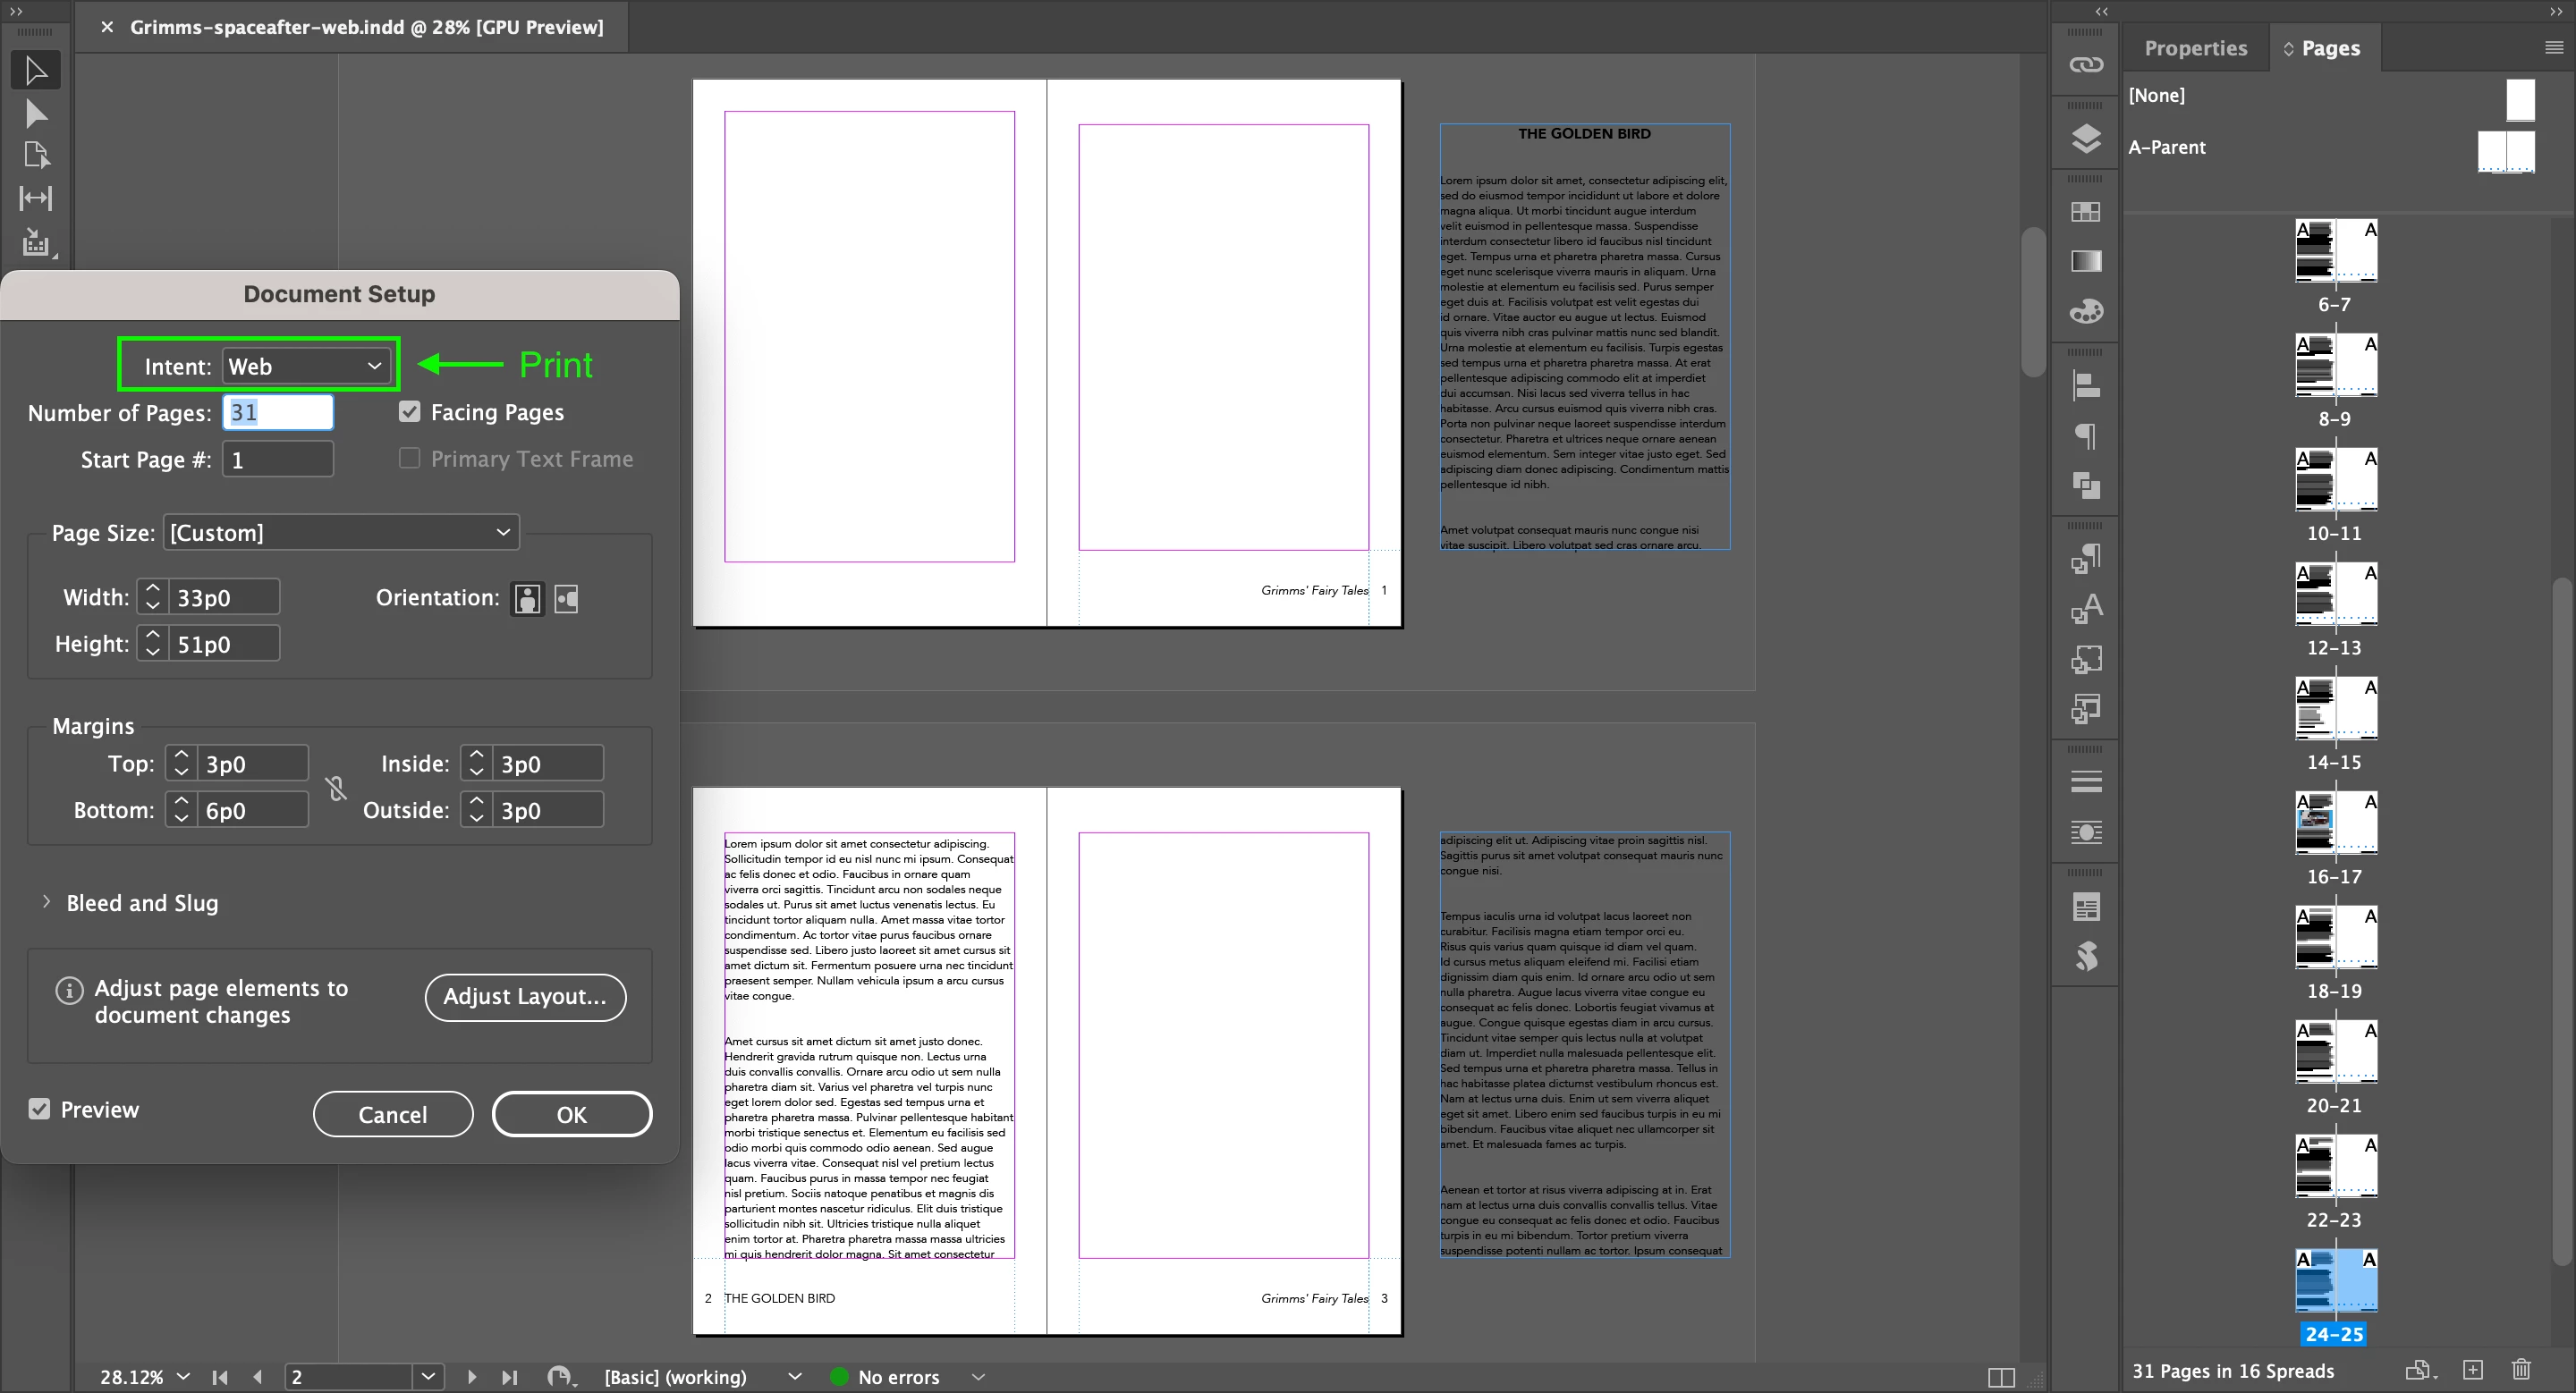Open the Links panel icon

pyautogui.click(x=2085, y=65)
